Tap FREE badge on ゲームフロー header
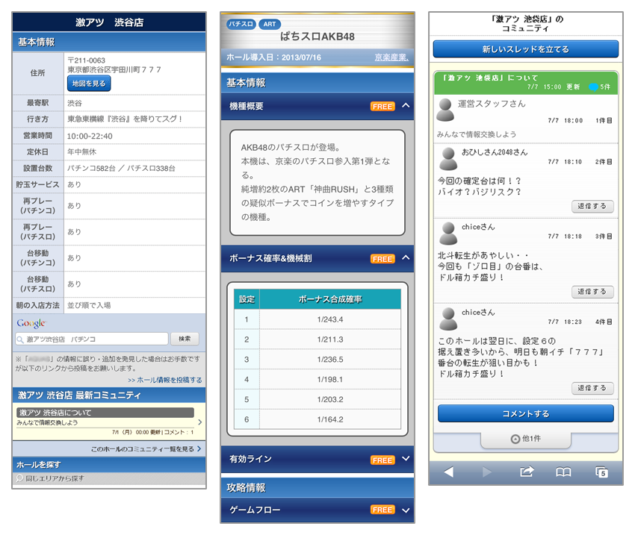Image resolution: width=635 pixels, height=535 pixels. tap(382, 510)
